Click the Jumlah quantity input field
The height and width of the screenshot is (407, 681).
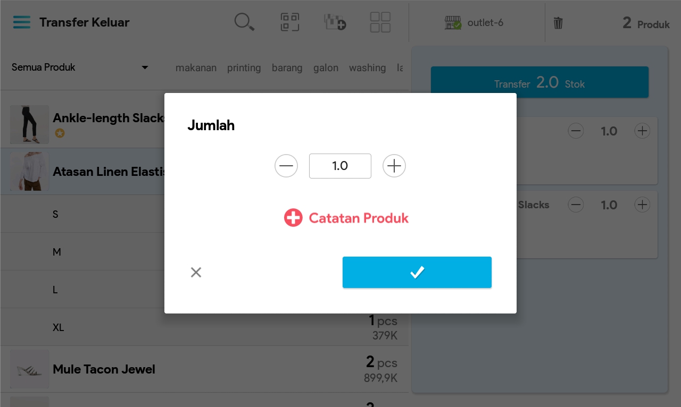pos(340,166)
